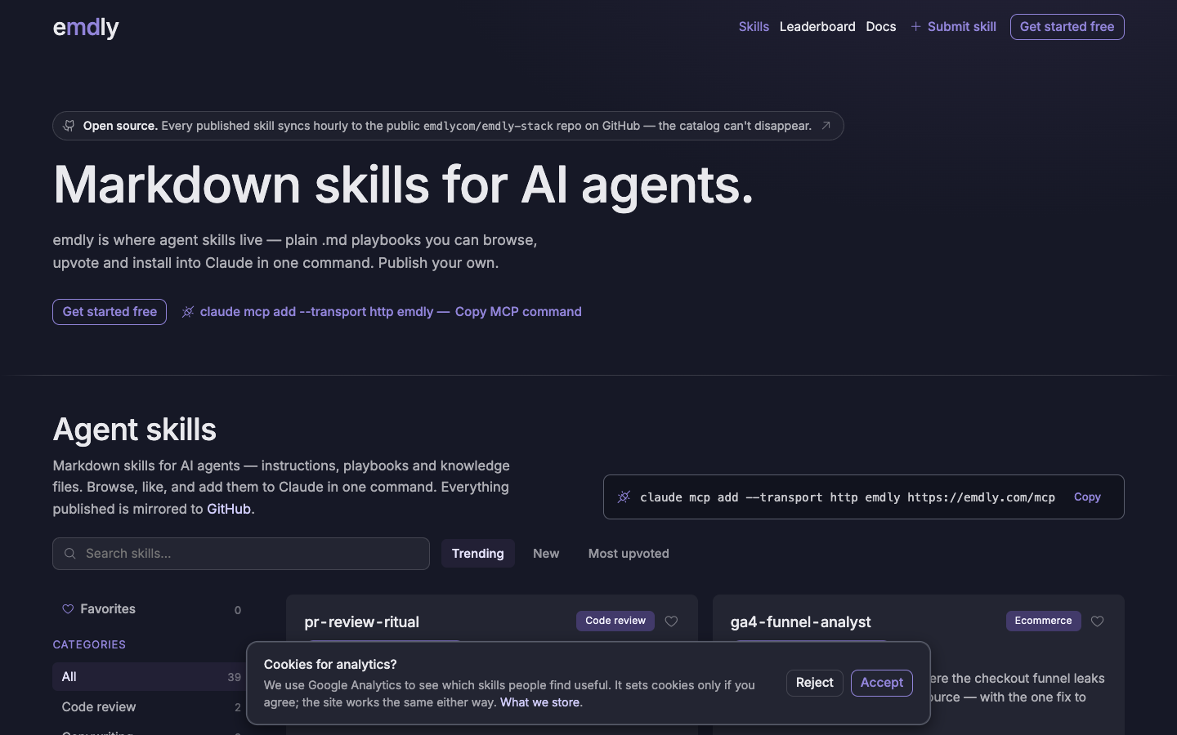This screenshot has height=735, width=1177.
Task: Open the external arrow in Open source banner
Action: point(826,126)
